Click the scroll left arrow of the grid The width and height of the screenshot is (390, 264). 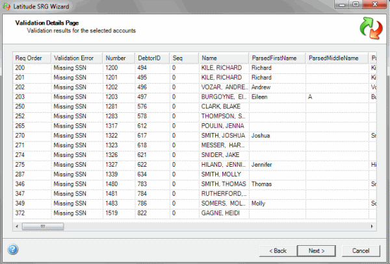(x=17, y=226)
